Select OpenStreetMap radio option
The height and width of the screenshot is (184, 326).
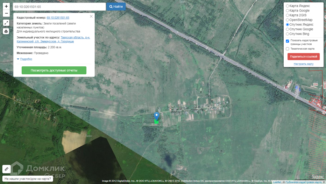287,20
